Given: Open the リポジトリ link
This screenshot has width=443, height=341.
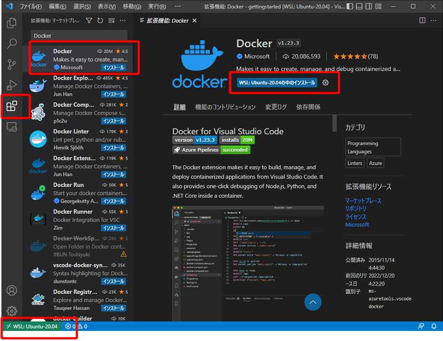Looking at the screenshot, I should (x=356, y=209).
